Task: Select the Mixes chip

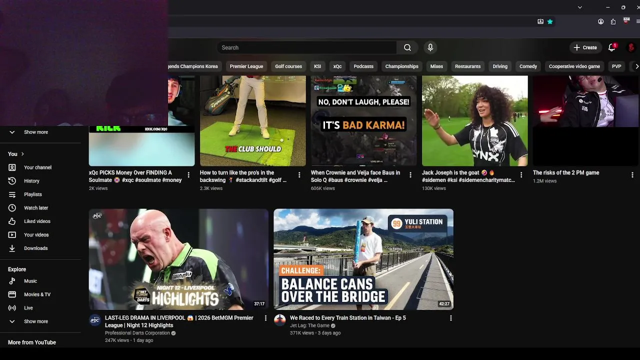Action: point(436,66)
